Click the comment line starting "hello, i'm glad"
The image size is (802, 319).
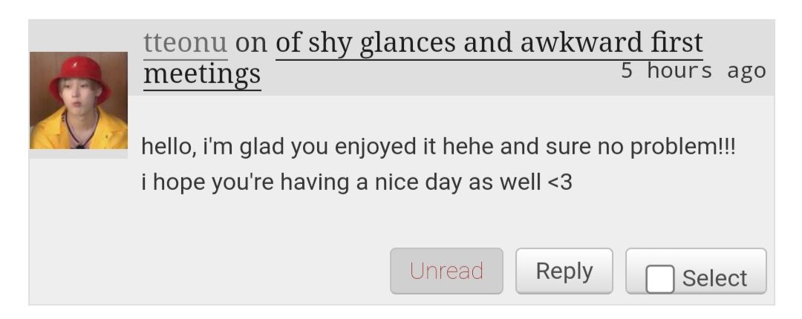pos(438,147)
